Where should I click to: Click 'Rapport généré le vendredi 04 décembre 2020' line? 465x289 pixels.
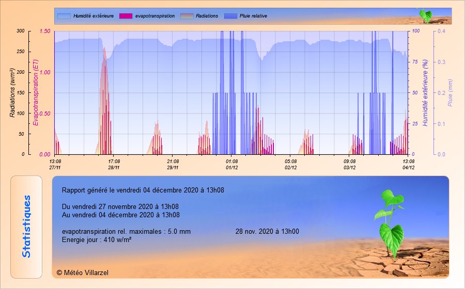coord(143,190)
